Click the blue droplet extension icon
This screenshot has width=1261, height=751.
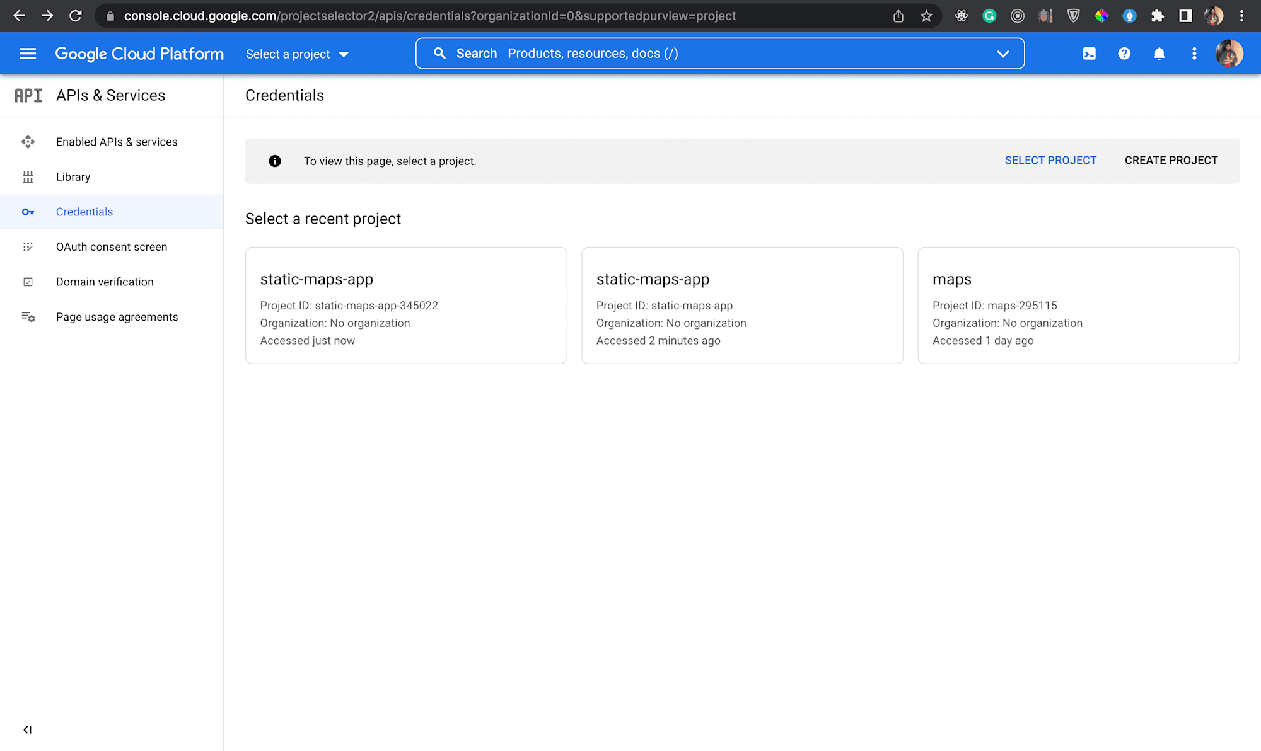coord(1129,16)
